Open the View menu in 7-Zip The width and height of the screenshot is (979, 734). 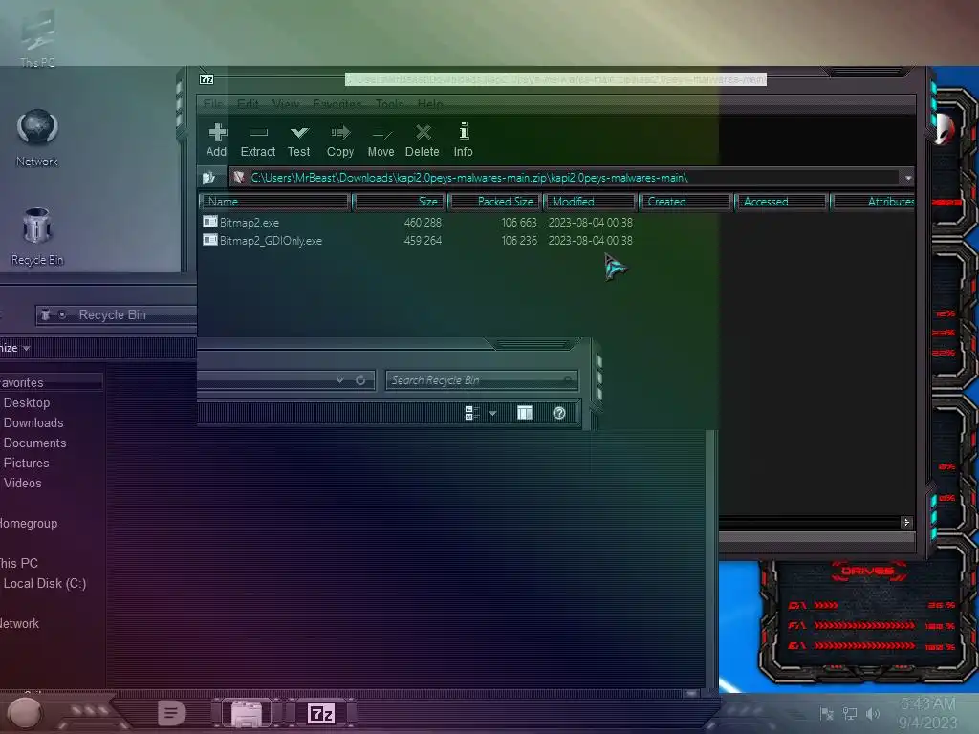(x=286, y=103)
